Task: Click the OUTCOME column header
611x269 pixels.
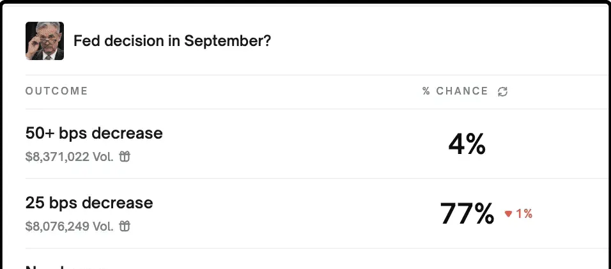Action: tap(56, 91)
